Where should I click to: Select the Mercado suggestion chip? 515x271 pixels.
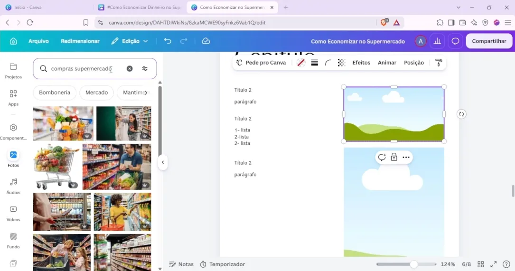(x=96, y=93)
